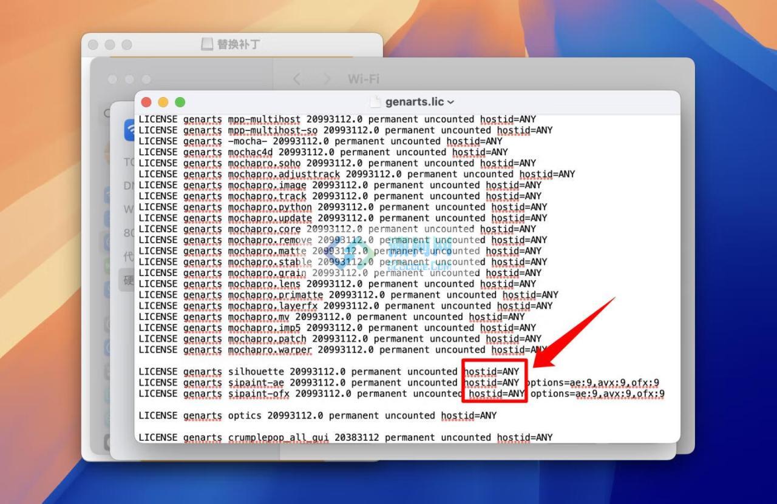Screen dimensions: 777x504
Task: Click the Wi-Fi title in the settings window
Action: [364, 79]
